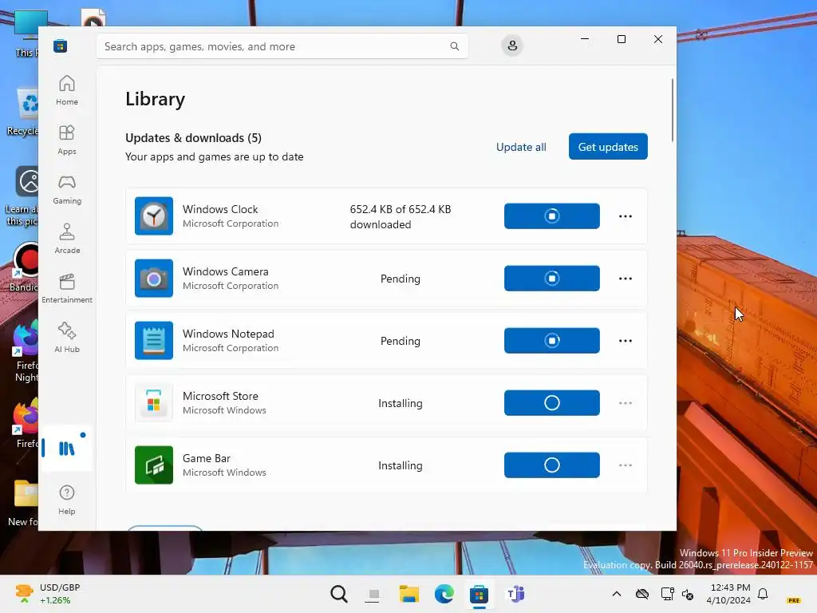The image size is (817, 613).
Task: Click the Get updates button
Action: coord(608,147)
